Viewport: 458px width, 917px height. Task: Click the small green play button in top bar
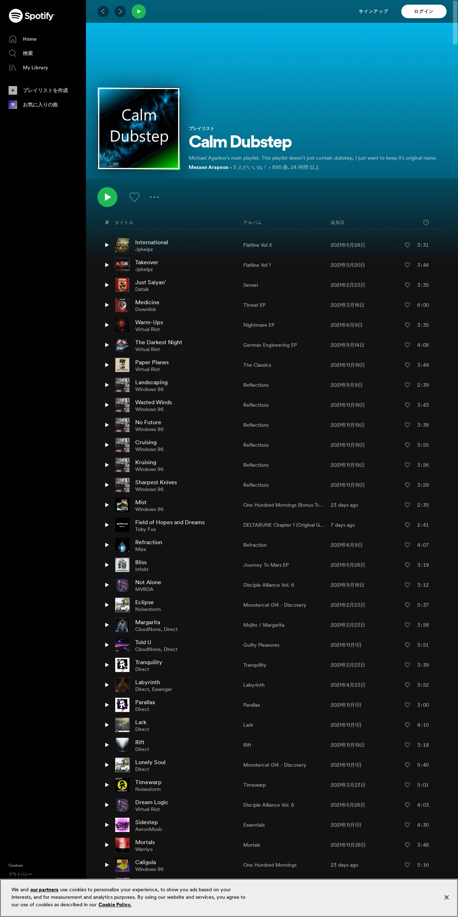point(139,11)
